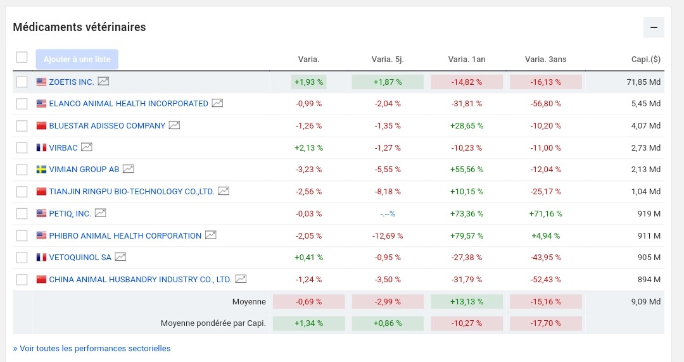Open the VETOQUINOL SA link
Image resolution: width=684 pixels, height=362 pixels.
pos(80,258)
